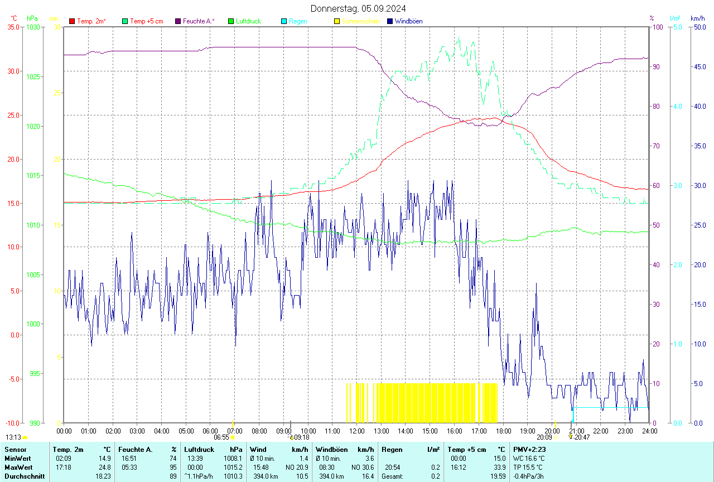Click the sun icon beside 13:13
Viewport: 714px width, 482px height.
coord(25,438)
